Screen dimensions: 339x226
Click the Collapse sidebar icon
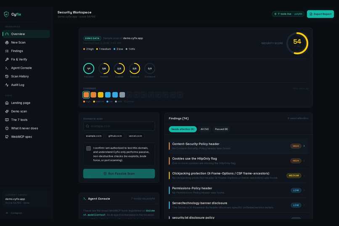(x=7, y=213)
